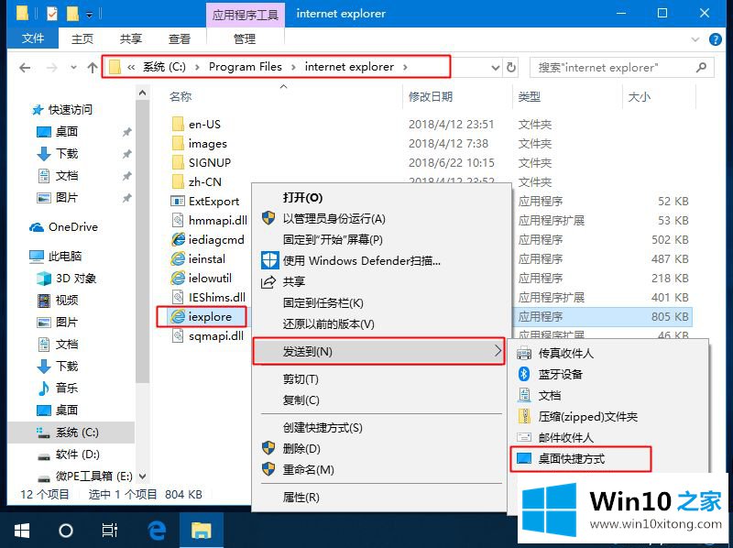The width and height of the screenshot is (733, 548).
Task: Select the ieinstal file icon
Action: [x=178, y=258]
